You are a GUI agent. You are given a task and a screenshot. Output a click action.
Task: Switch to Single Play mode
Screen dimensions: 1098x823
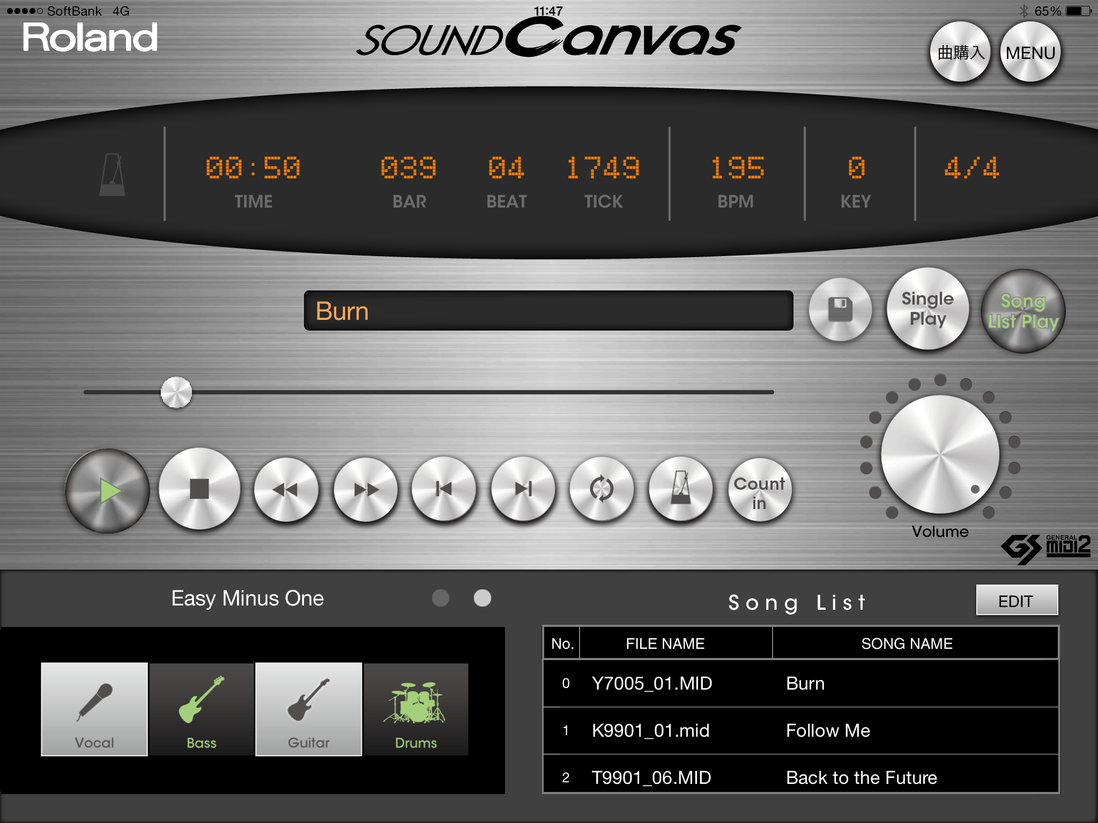click(928, 309)
